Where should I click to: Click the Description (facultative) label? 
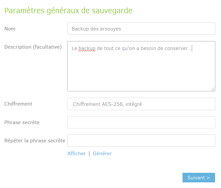[x=33, y=47]
